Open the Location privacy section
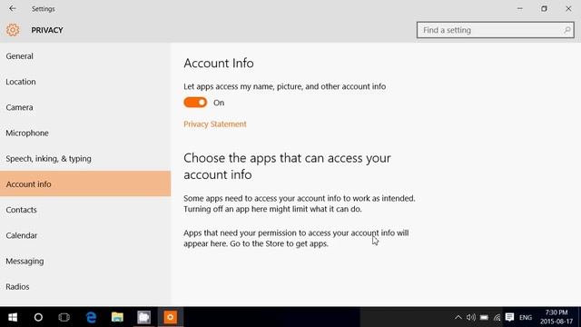 [85, 82]
